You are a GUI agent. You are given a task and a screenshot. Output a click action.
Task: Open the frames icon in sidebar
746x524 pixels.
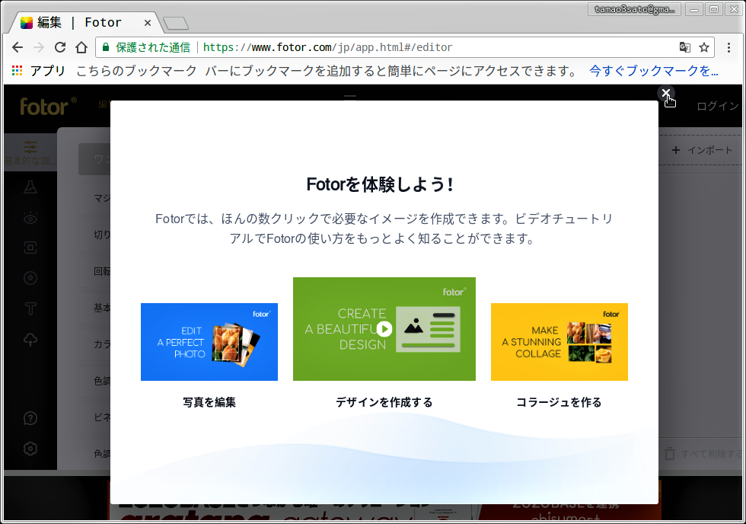(30, 248)
